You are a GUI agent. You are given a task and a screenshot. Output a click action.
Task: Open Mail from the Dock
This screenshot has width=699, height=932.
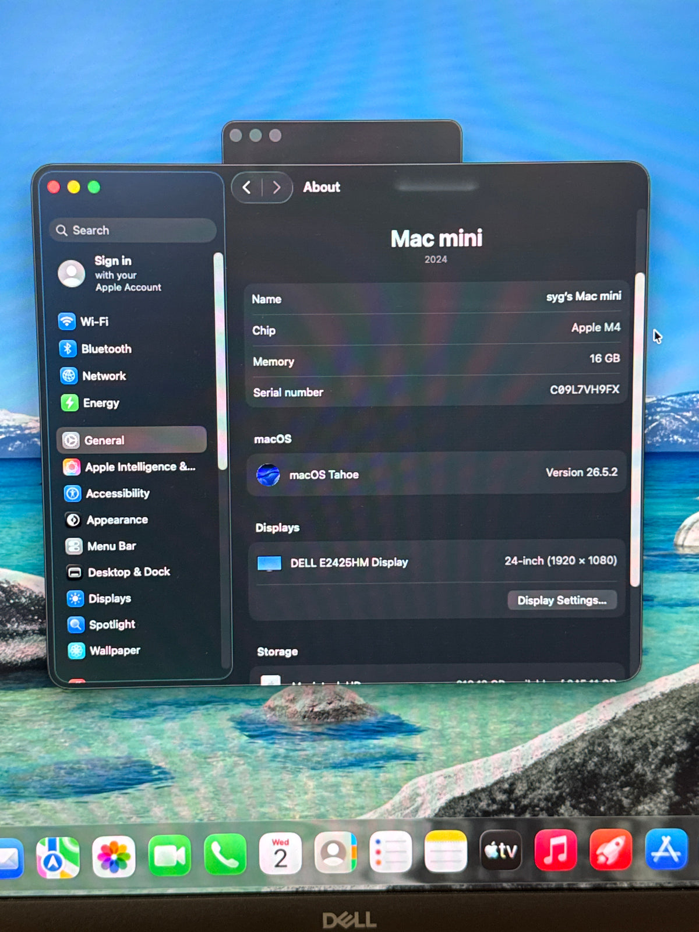coord(10,859)
